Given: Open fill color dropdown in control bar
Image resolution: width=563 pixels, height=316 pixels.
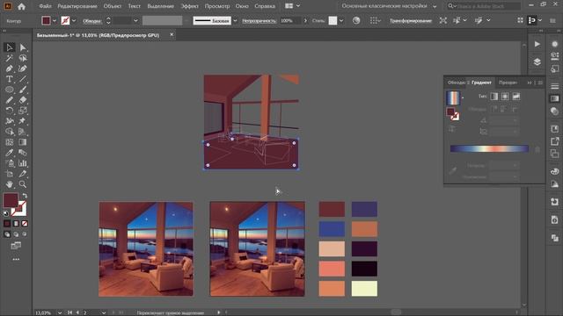Looking at the screenshot, I should (x=55, y=21).
